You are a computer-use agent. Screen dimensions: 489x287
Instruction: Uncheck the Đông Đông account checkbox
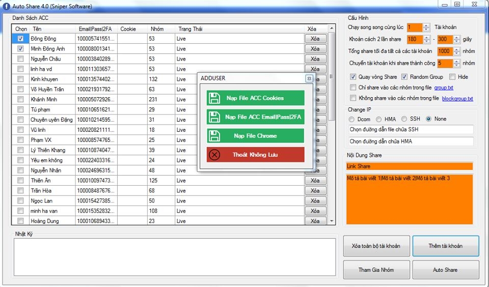[x=20, y=39]
